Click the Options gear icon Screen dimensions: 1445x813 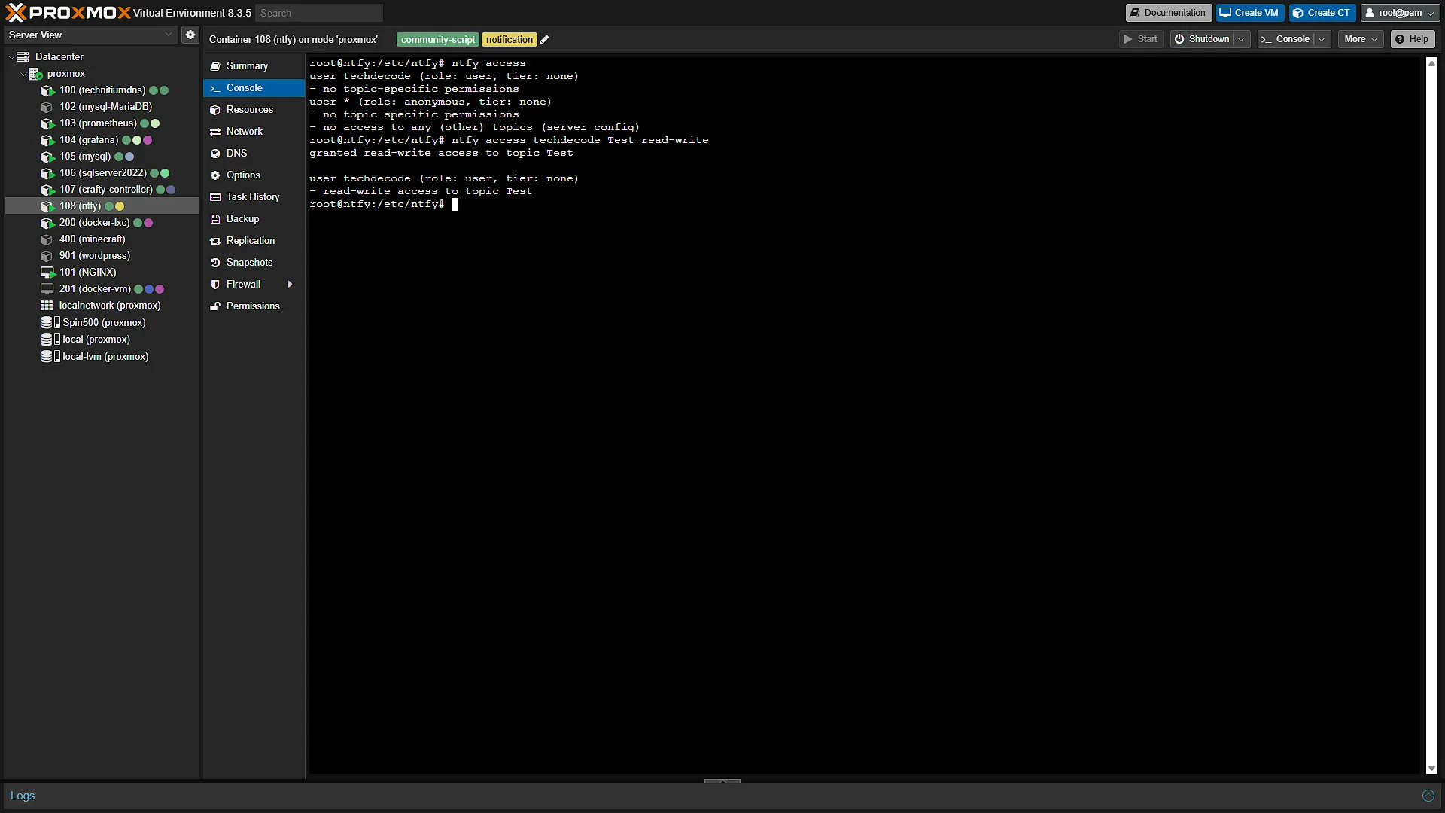[x=215, y=175]
